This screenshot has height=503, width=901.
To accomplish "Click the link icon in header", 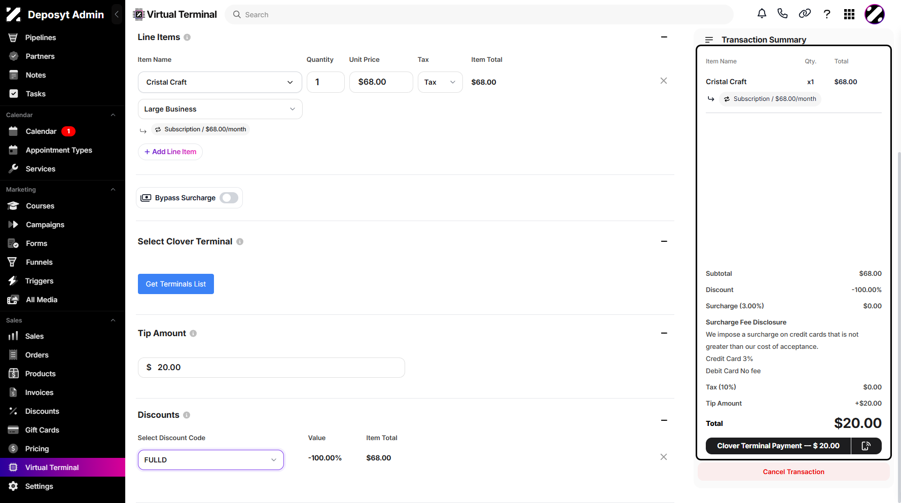I will 805,14.
